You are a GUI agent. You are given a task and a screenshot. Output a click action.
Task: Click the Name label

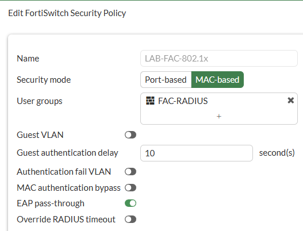point(28,59)
